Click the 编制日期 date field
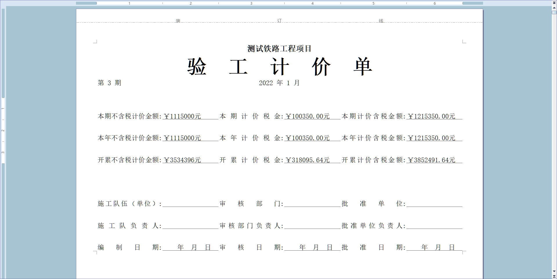This screenshot has height=279, width=557. pyautogui.click(x=190, y=247)
